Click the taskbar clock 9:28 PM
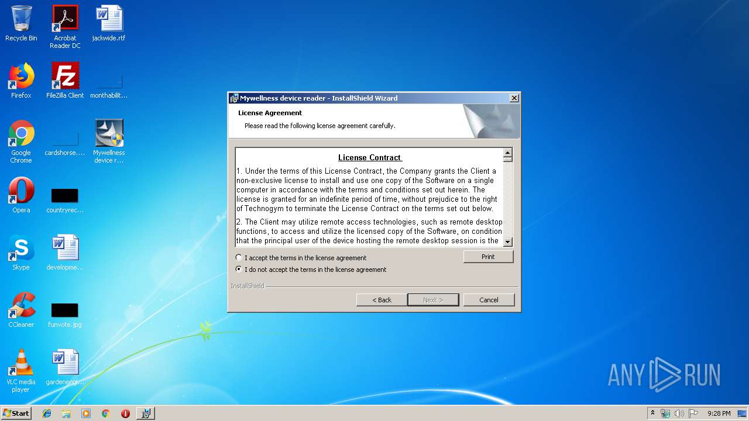Viewport: 749px width, 421px height. point(719,413)
